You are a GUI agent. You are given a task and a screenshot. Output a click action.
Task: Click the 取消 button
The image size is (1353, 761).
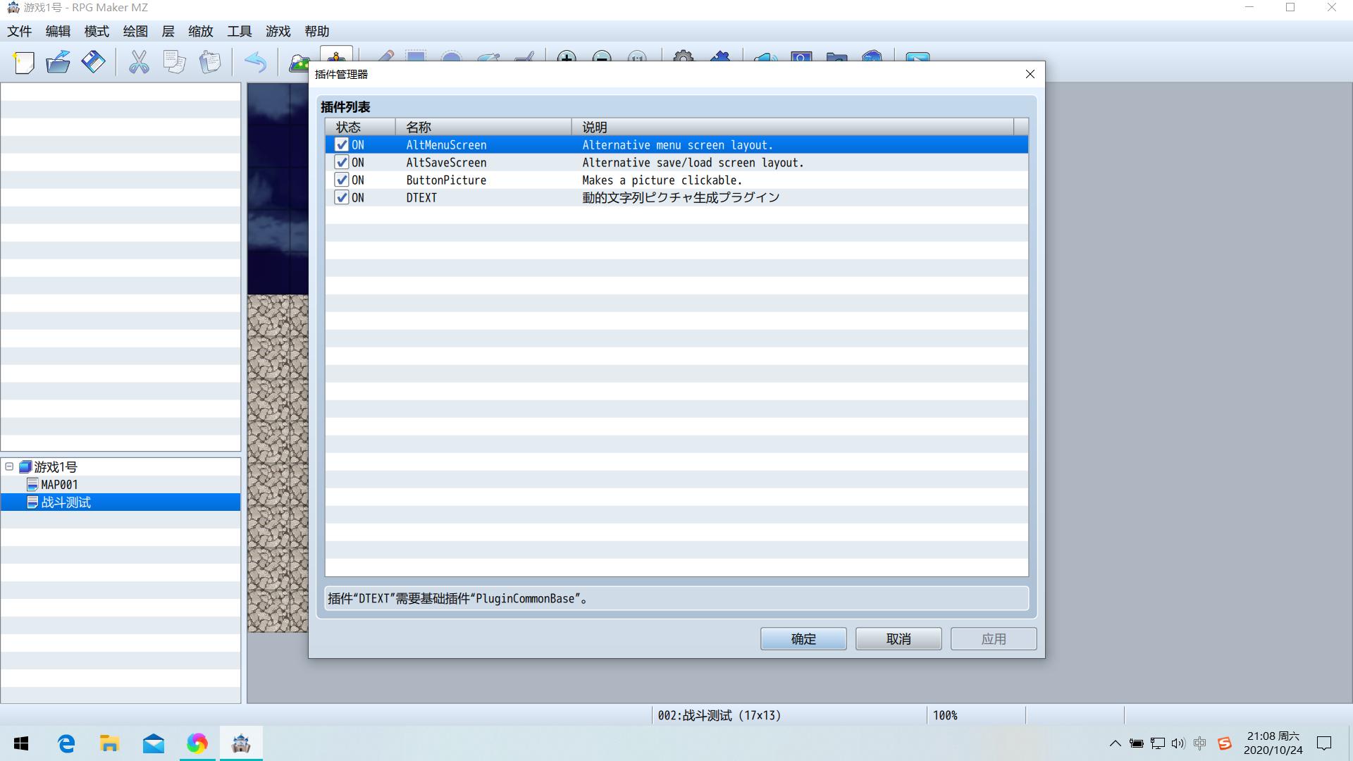coord(898,638)
